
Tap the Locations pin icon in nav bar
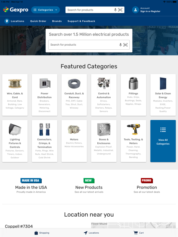coord(7,21)
